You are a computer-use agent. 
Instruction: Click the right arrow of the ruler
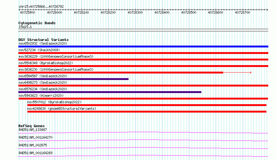click(x=267, y=10)
